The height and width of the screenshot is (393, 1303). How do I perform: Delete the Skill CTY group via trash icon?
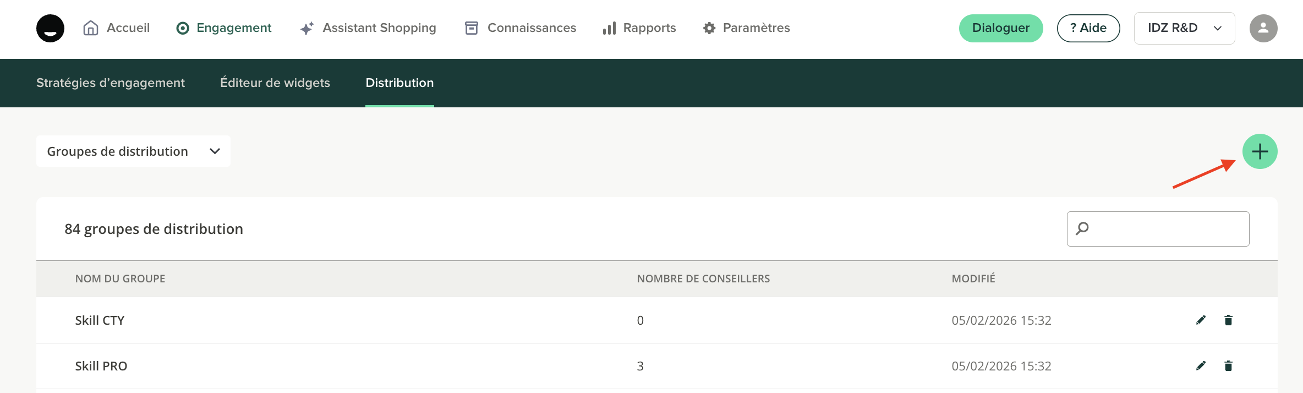tap(1228, 320)
